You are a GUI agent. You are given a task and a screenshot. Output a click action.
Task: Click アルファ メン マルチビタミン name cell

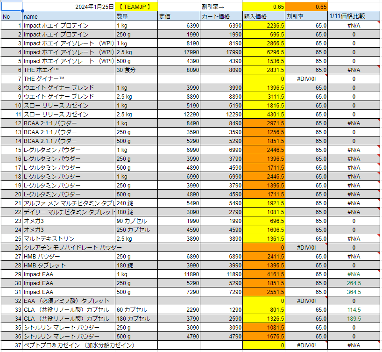(x=69, y=203)
